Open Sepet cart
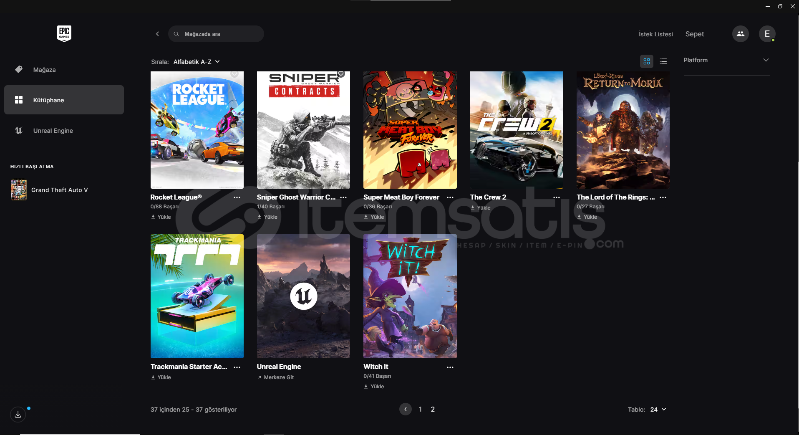Screen dimensions: 799x435 click(694, 34)
